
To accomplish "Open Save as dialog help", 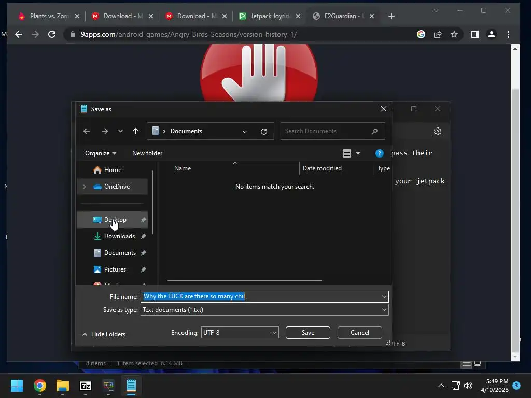I will point(379,153).
